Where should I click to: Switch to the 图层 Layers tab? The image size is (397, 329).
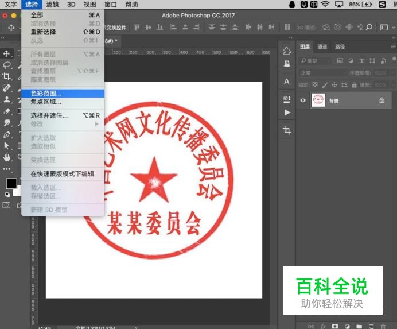[x=305, y=47]
